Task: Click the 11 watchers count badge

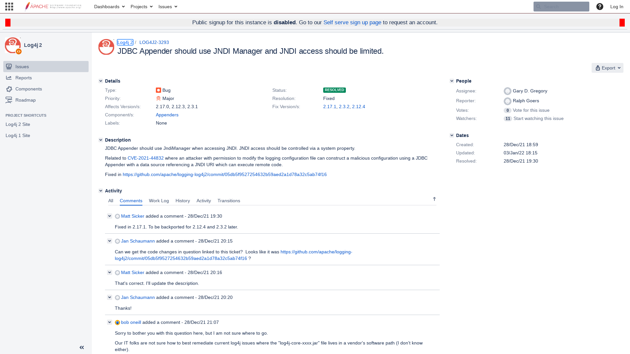Action: (508, 119)
